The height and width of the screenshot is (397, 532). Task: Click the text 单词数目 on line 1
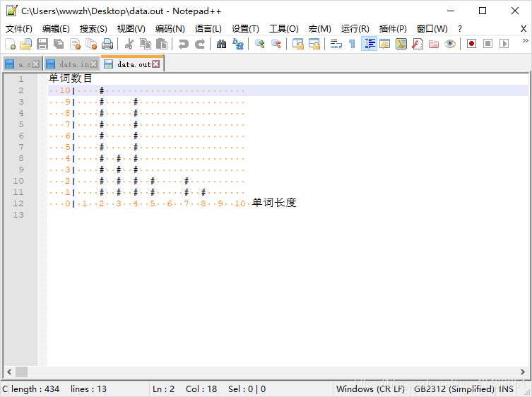click(x=70, y=78)
